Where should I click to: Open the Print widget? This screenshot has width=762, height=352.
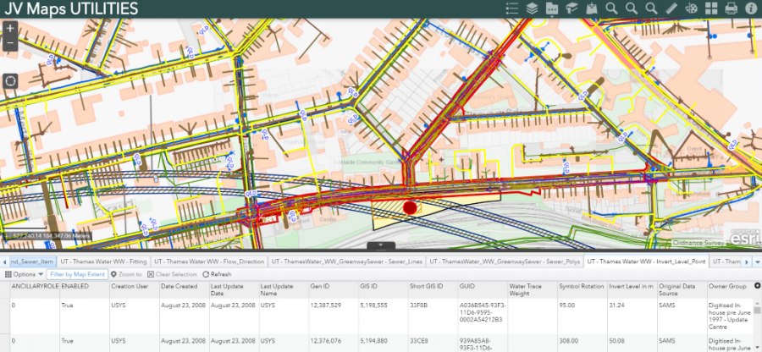(731, 8)
